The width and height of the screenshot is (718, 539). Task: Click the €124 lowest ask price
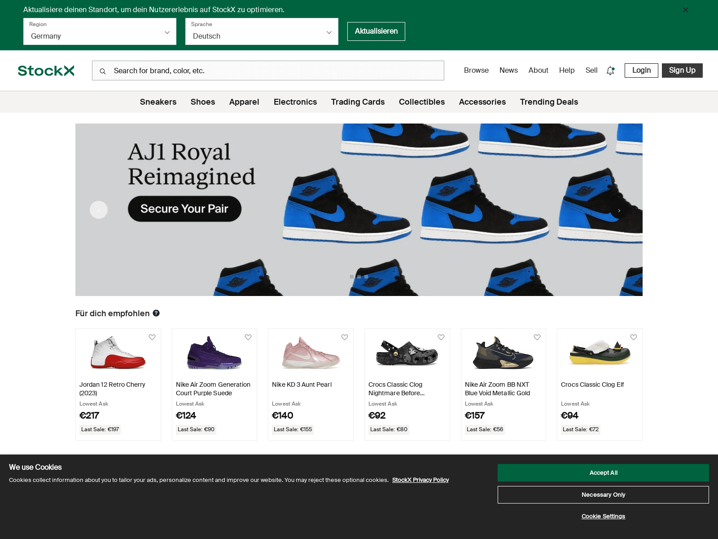(x=186, y=415)
